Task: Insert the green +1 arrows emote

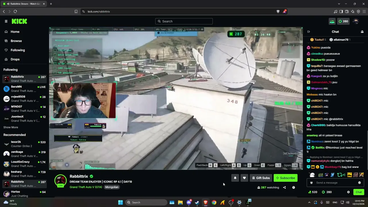Action: 341,175
